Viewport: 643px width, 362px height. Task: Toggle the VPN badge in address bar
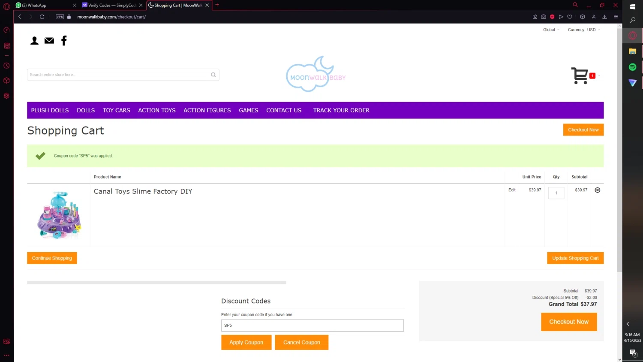coord(60,17)
